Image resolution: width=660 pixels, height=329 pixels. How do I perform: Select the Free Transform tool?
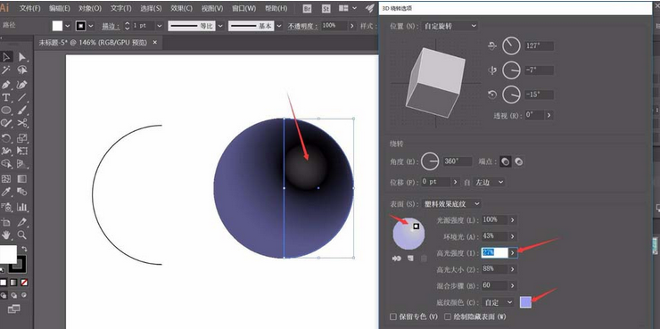pyautogui.click(x=22, y=151)
